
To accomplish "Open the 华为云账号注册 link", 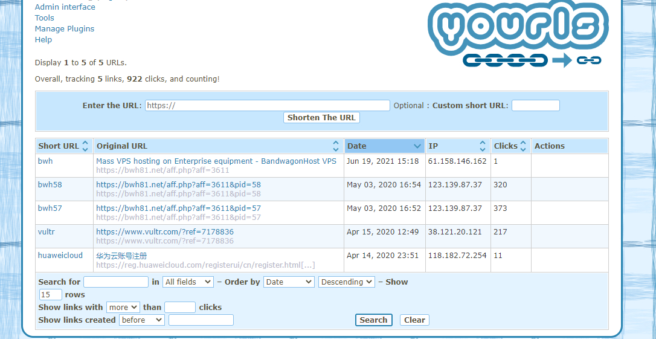I will [121, 256].
